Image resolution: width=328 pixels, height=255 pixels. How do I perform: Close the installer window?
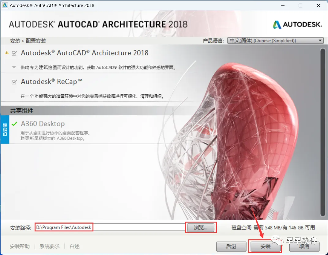point(319,6)
